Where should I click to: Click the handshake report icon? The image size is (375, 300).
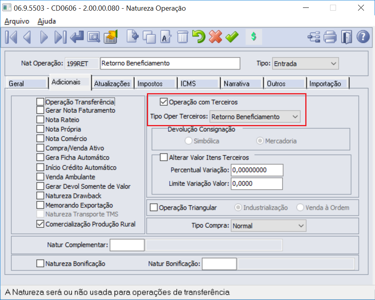110,37
